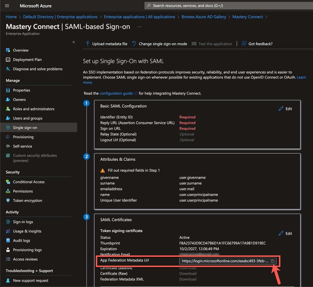Copy the App Federation Metadata Url
Screen dimensions: 313x287
point(273,261)
